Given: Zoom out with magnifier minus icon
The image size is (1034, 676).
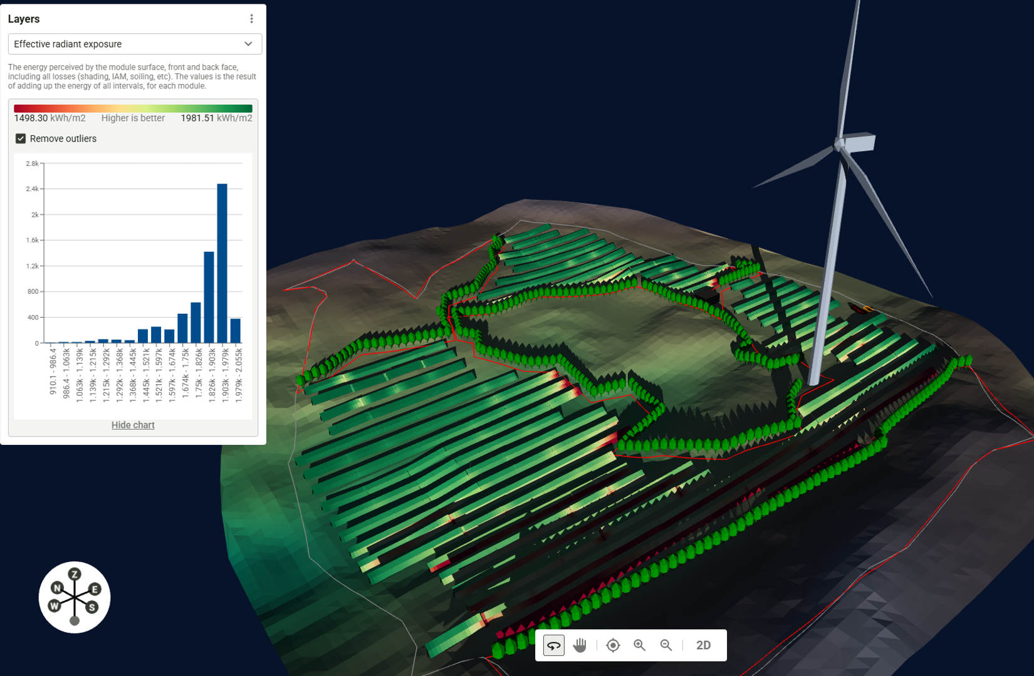Looking at the screenshot, I should coord(666,645).
